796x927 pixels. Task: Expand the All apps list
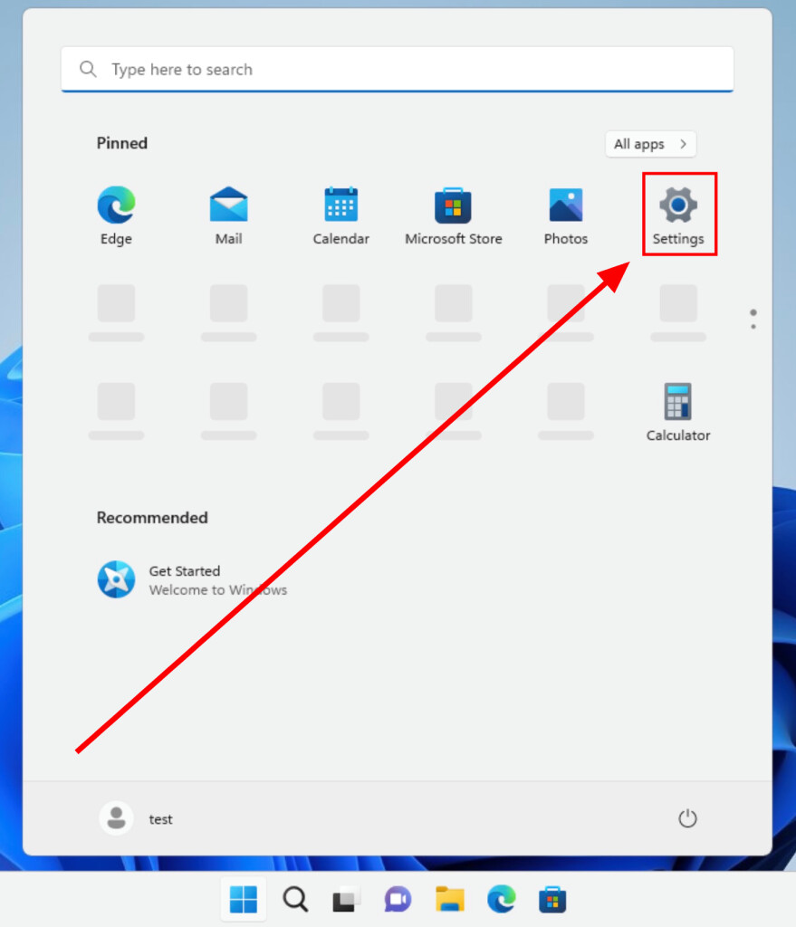pyautogui.click(x=650, y=144)
